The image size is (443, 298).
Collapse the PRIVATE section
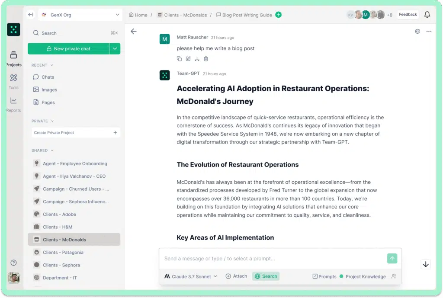click(x=43, y=121)
